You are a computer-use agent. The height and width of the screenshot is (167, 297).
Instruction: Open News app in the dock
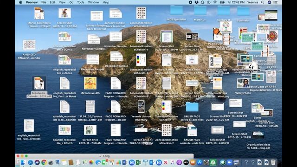(166, 162)
